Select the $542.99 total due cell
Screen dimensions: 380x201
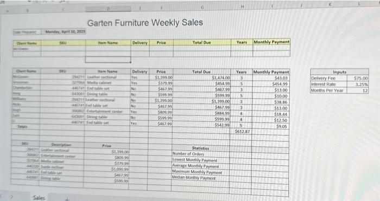201,125
